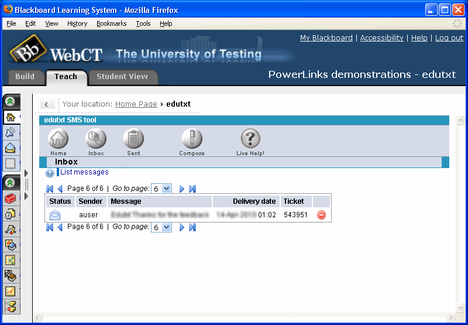Viewport: 468px width, 325px height.
Task: Open clock and folder icon in sidebar
Action: pos(11,214)
